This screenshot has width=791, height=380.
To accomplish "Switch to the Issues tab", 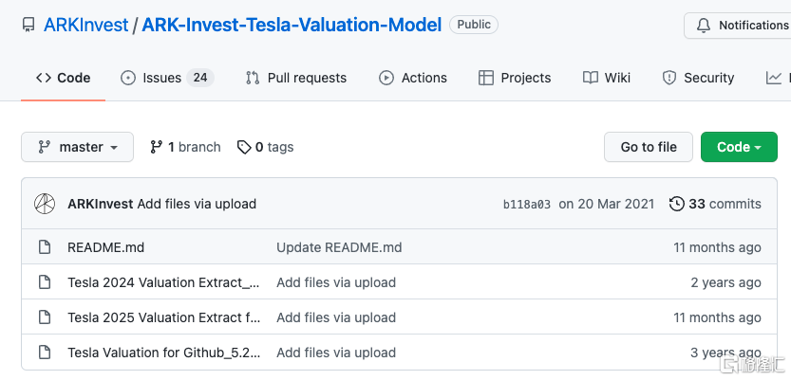I will coord(165,78).
